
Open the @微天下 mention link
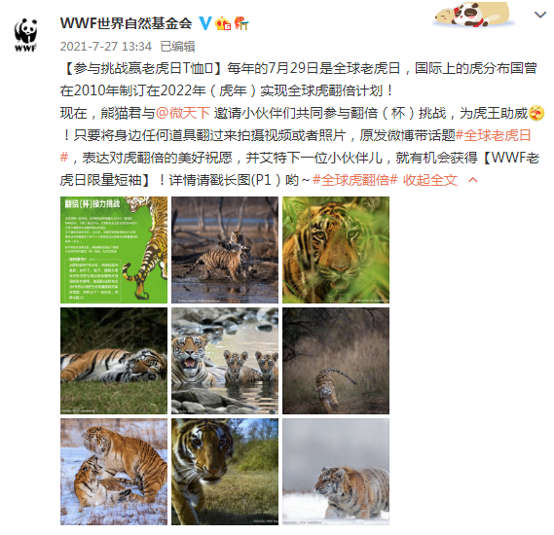tap(183, 113)
